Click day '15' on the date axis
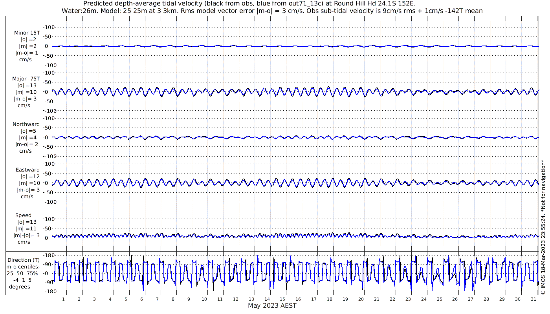 282,299
